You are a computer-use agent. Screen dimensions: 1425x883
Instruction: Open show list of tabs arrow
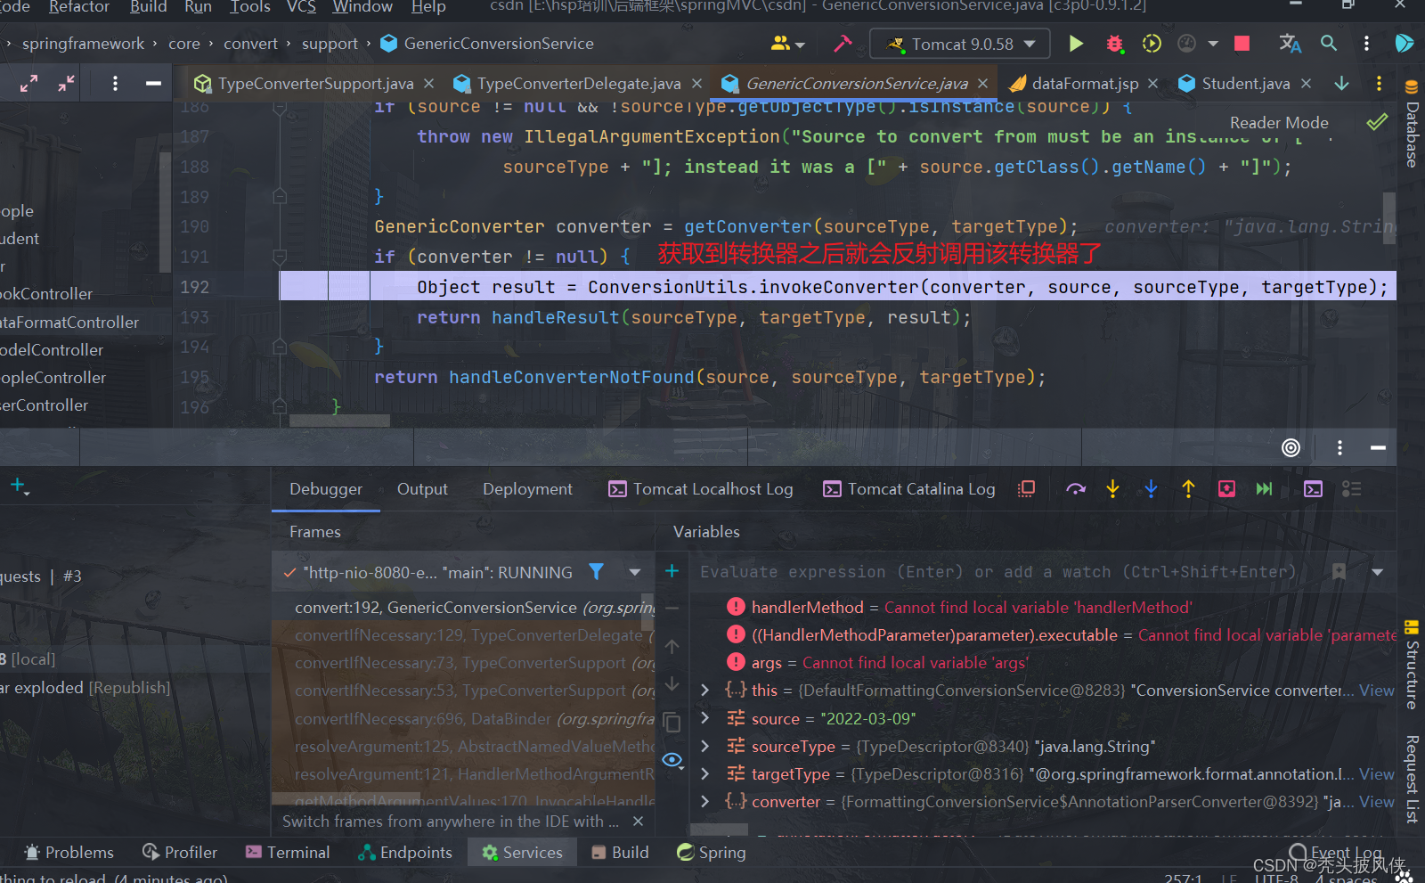(x=1341, y=84)
